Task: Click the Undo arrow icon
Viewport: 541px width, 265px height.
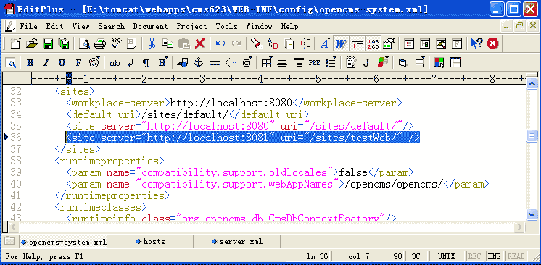Action: 220,43
